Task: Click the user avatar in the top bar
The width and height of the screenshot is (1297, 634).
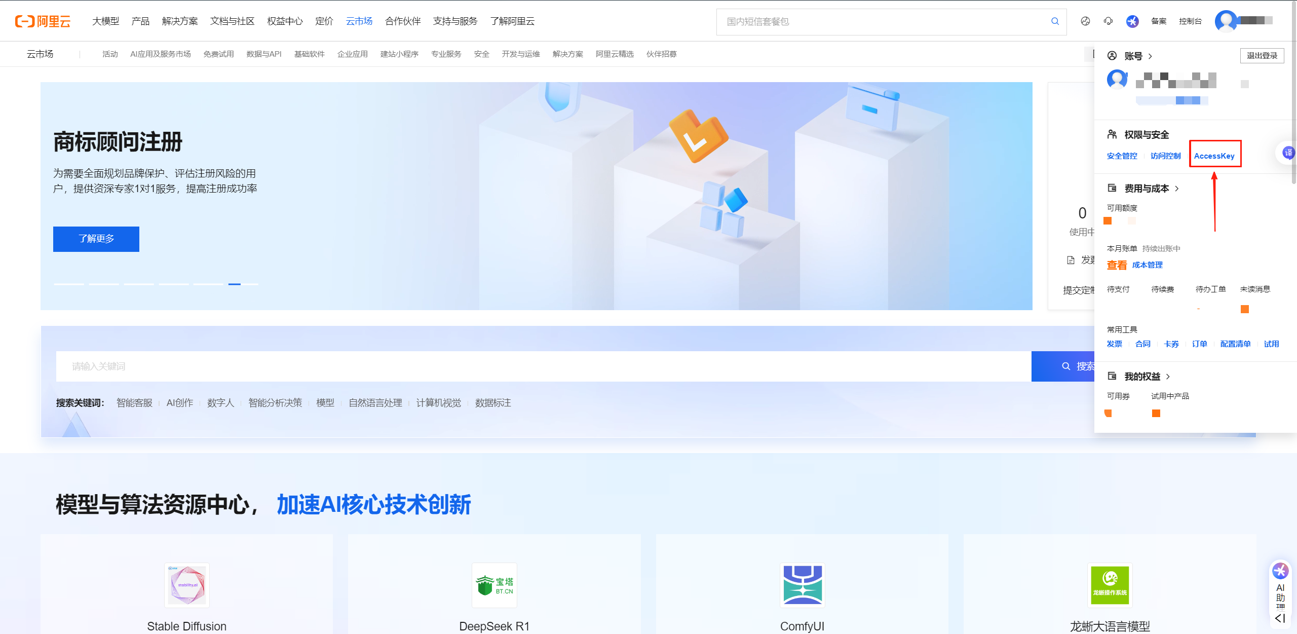Action: coord(1226,21)
